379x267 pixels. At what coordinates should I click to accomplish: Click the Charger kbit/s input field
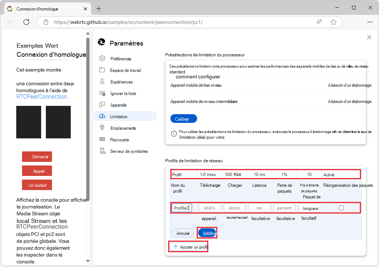[235, 208]
